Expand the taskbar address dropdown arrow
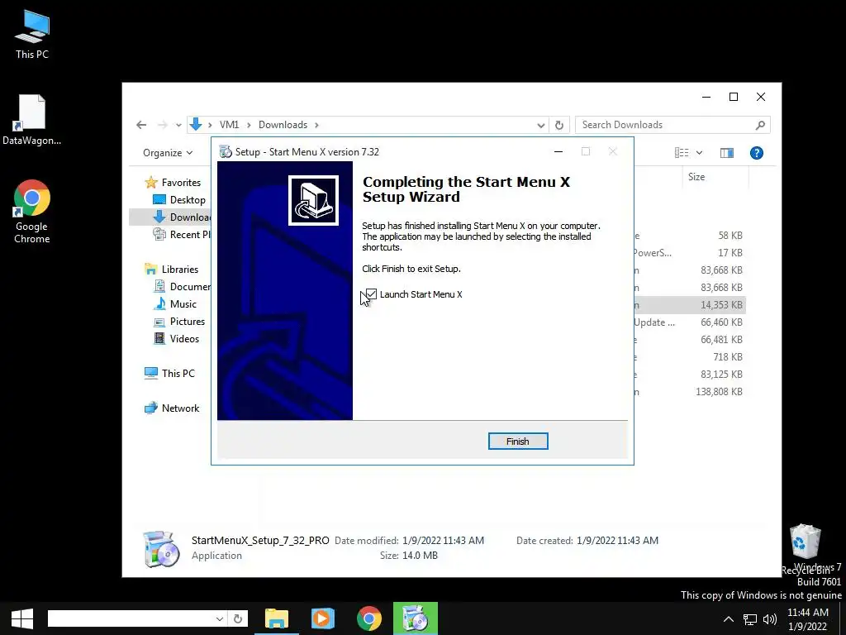This screenshot has height=635, width=846. pyautogui.click(x=220, y=618)
